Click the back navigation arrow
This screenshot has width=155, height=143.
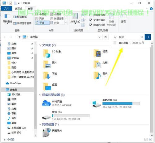[x=5, y=37]
